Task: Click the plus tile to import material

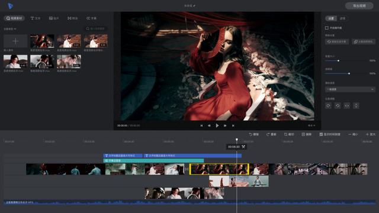Action: point(15,41)
